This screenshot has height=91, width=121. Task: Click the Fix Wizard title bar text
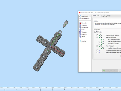coord(95,13)
